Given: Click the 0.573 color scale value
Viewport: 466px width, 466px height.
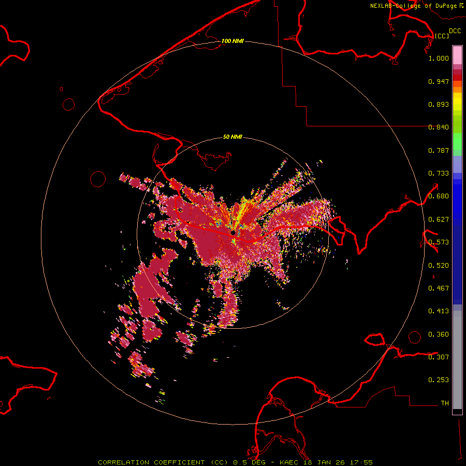Looking at the screenshot, I should (x=439, y=242).
